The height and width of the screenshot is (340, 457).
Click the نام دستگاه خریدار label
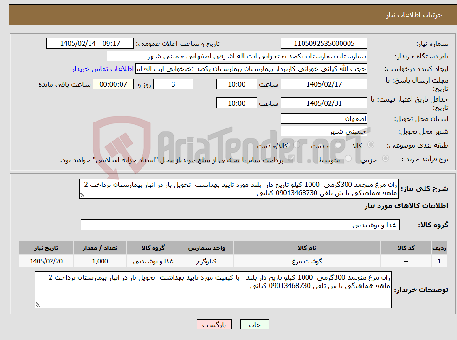click(421, 56)
